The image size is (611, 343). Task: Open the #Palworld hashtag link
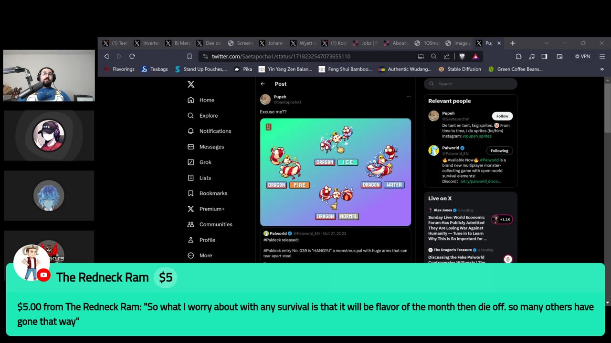489,160
